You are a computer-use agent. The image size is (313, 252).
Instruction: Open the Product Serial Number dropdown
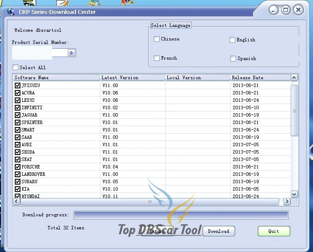click(71, 53)
